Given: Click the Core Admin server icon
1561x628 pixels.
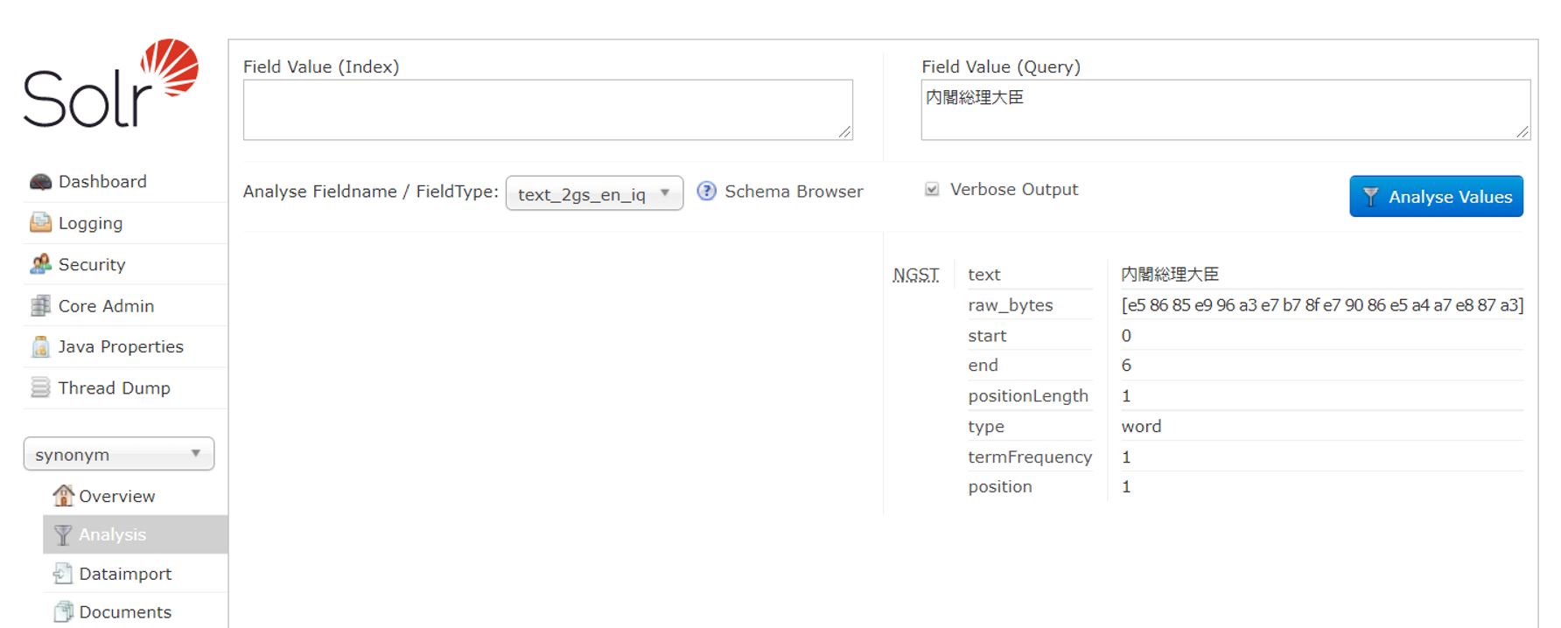Looking at the screenshot, I should pos(40,306).
